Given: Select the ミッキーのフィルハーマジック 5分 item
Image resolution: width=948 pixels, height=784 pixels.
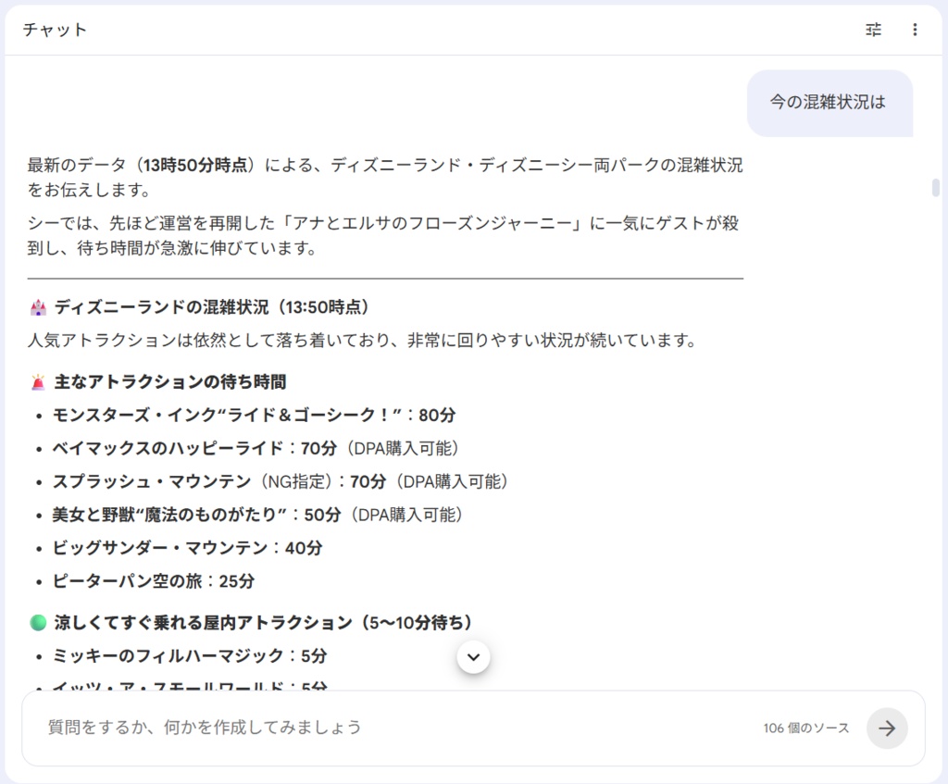Looking at the screenshot, I should click(190, 656).
